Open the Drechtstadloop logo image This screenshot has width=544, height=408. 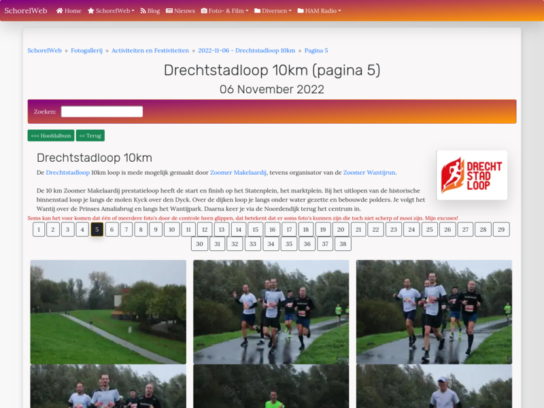pyautogui.click(x=472, y=175)
